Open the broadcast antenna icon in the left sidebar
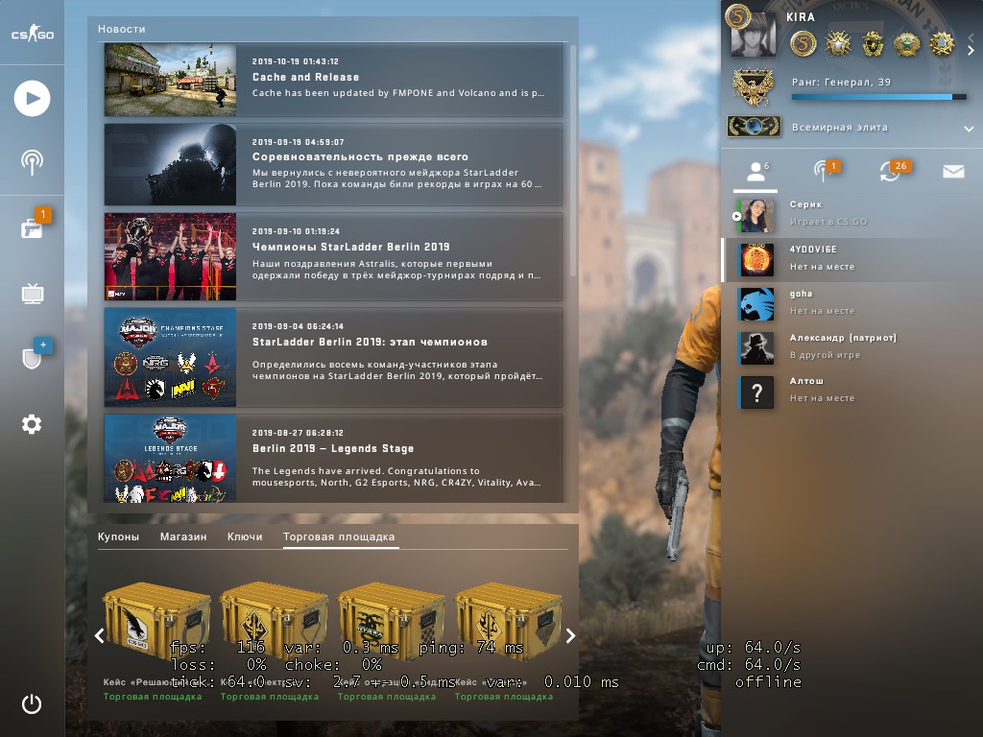 [32, 162]
